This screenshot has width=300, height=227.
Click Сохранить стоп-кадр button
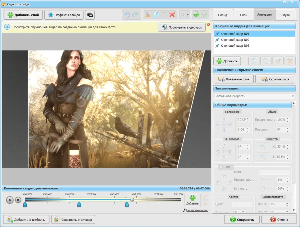[73, 220]
